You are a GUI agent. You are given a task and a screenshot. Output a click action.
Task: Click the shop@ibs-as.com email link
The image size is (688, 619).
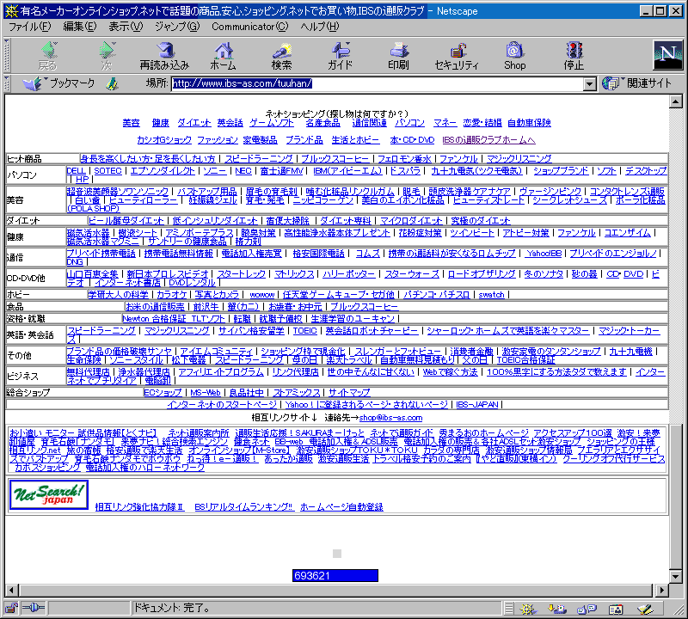point(390,418)
